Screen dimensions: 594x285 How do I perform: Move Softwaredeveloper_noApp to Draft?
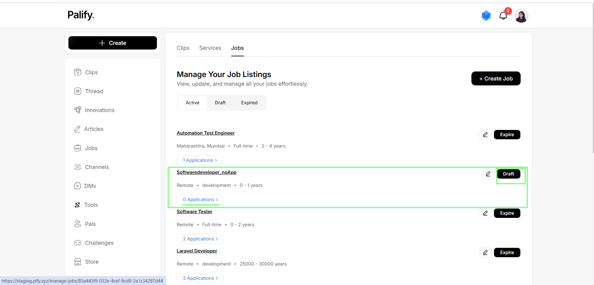pos(509,174)
